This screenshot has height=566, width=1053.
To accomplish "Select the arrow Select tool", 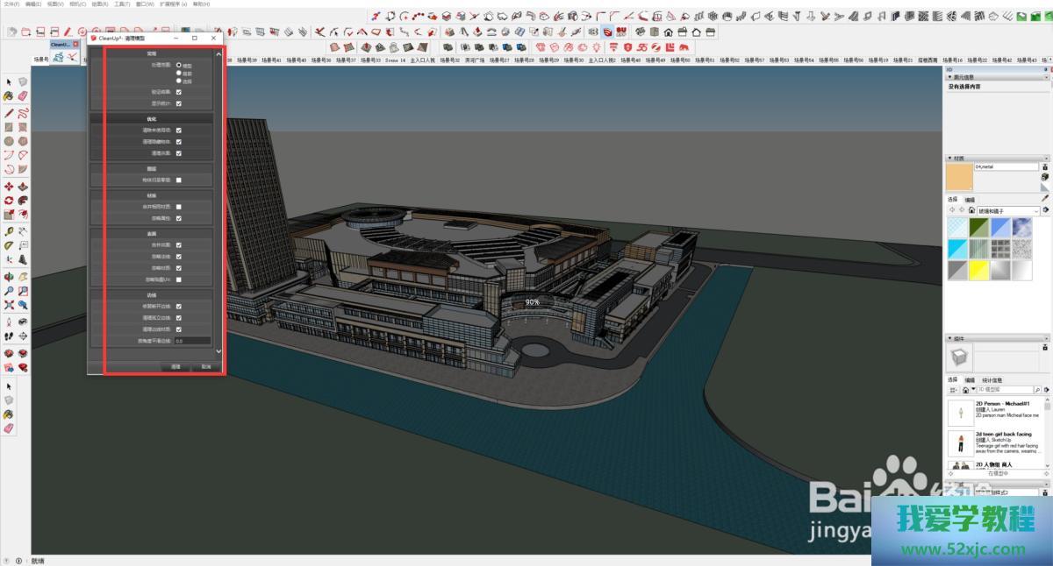I will pyautogui.click(x=9, y=82).
